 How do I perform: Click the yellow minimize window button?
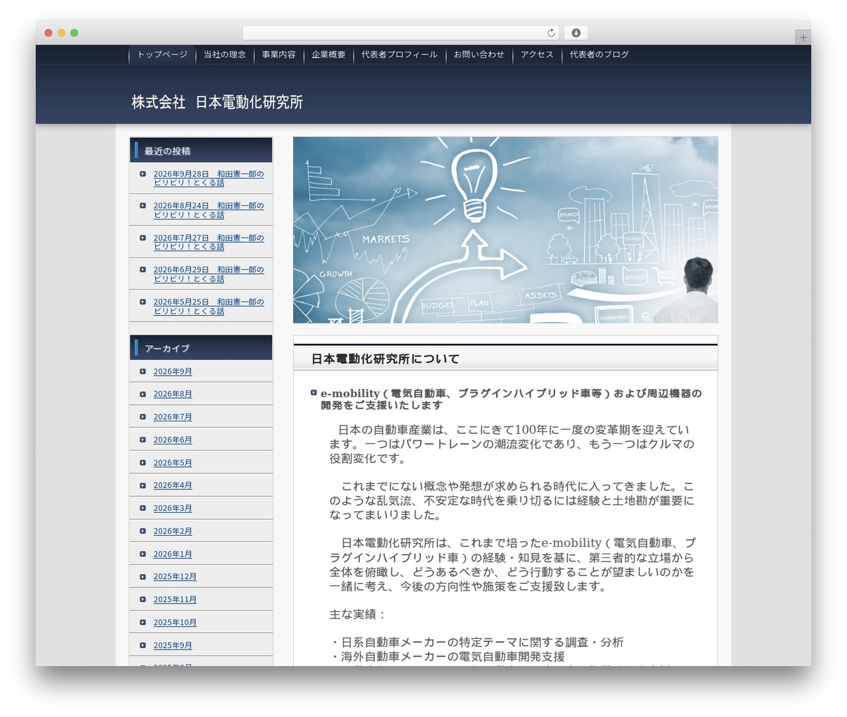click(x=62, y=33)
